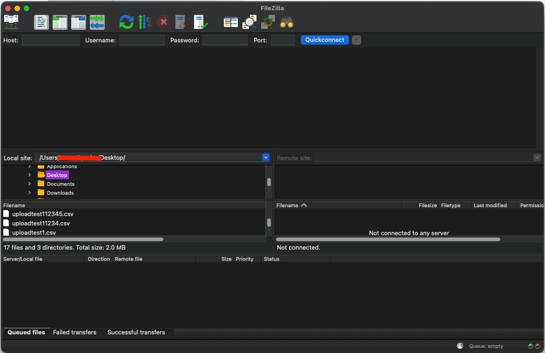Open the Site Manager icon
This screenshot has height=353, width=545.
pyautogui.click(x=11, y=22)
